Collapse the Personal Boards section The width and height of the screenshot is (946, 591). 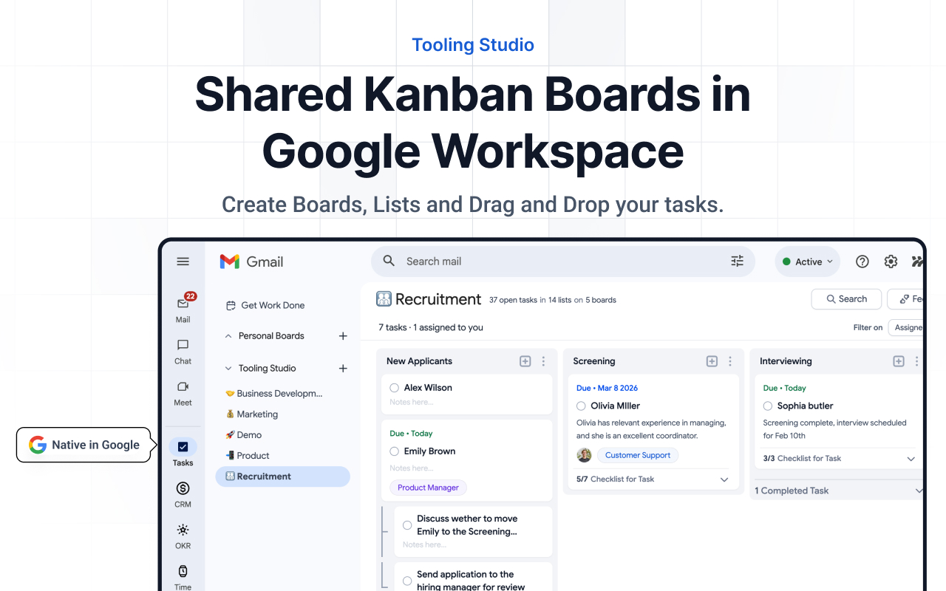pos(228,336)
